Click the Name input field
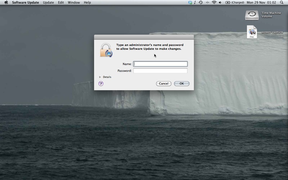 click(160, 64)
